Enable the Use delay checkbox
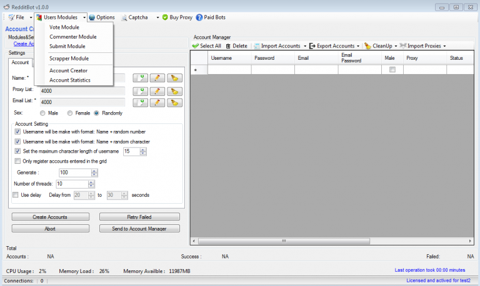The height and width of the screenshot is (286, 480). (16, 195)
